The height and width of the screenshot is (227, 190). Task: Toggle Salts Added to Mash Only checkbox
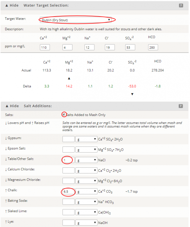click(x=64, y=115)
